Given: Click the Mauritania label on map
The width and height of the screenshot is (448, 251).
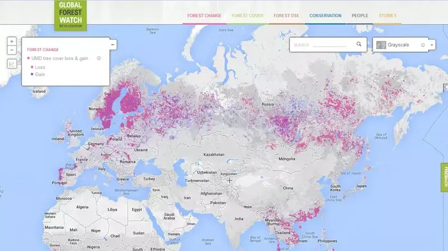Looking at the screenshot, I should [54, 227].
